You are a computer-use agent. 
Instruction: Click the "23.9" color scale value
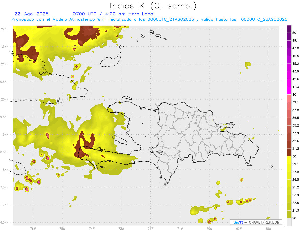pos(296,195)
